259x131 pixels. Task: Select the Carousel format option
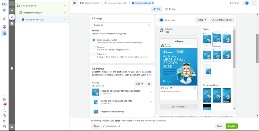94,47
